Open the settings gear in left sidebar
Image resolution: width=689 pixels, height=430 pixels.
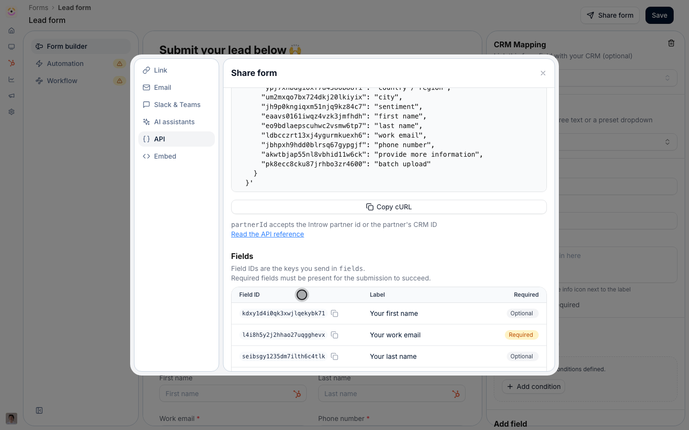[x=11, y=112]
